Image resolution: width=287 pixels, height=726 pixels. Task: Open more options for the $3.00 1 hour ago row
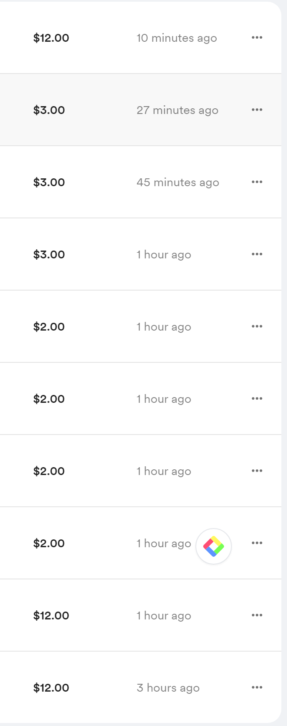[257, 254]
